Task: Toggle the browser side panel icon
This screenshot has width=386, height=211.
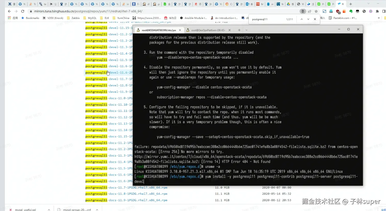Action: coord(384,11)
